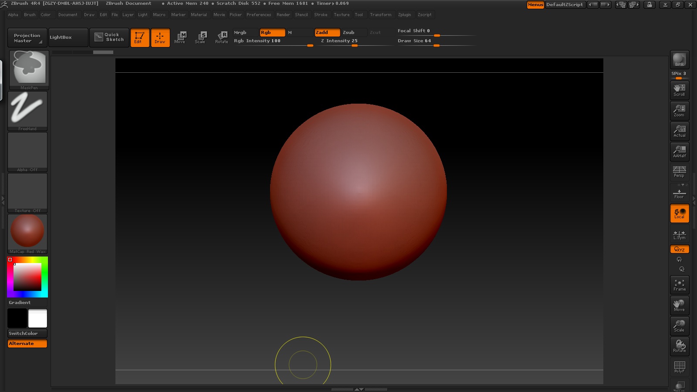Open the Texture Off selector
The image size is (697, 392).
pos(27,193)
